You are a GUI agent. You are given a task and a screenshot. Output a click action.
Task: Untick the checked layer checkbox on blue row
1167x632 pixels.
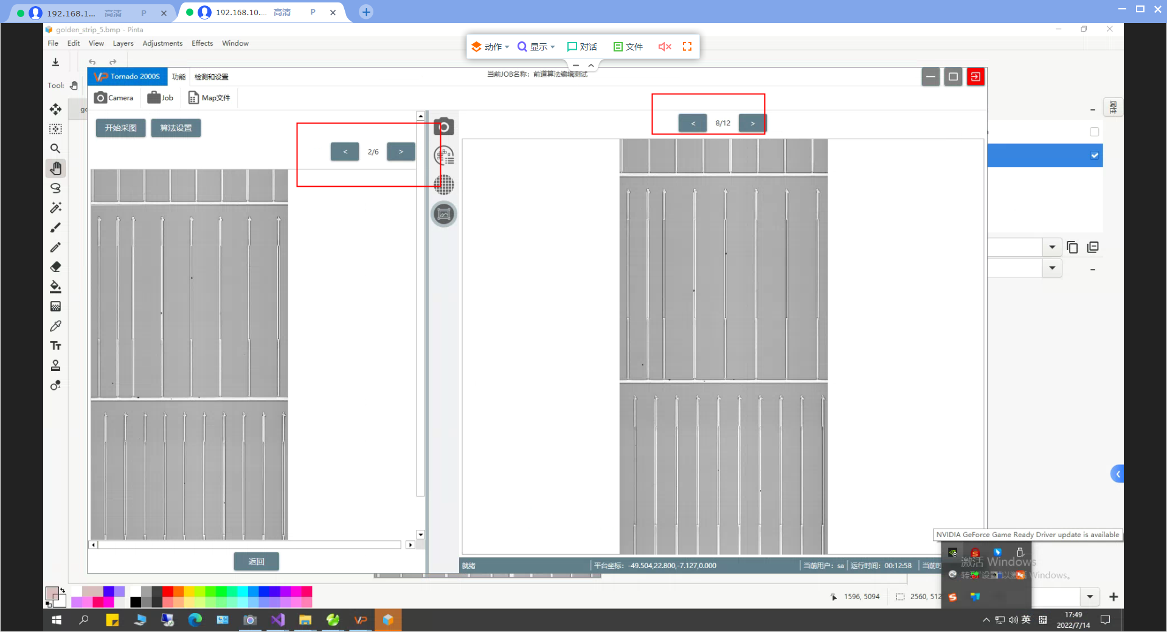coord(1094,155)
